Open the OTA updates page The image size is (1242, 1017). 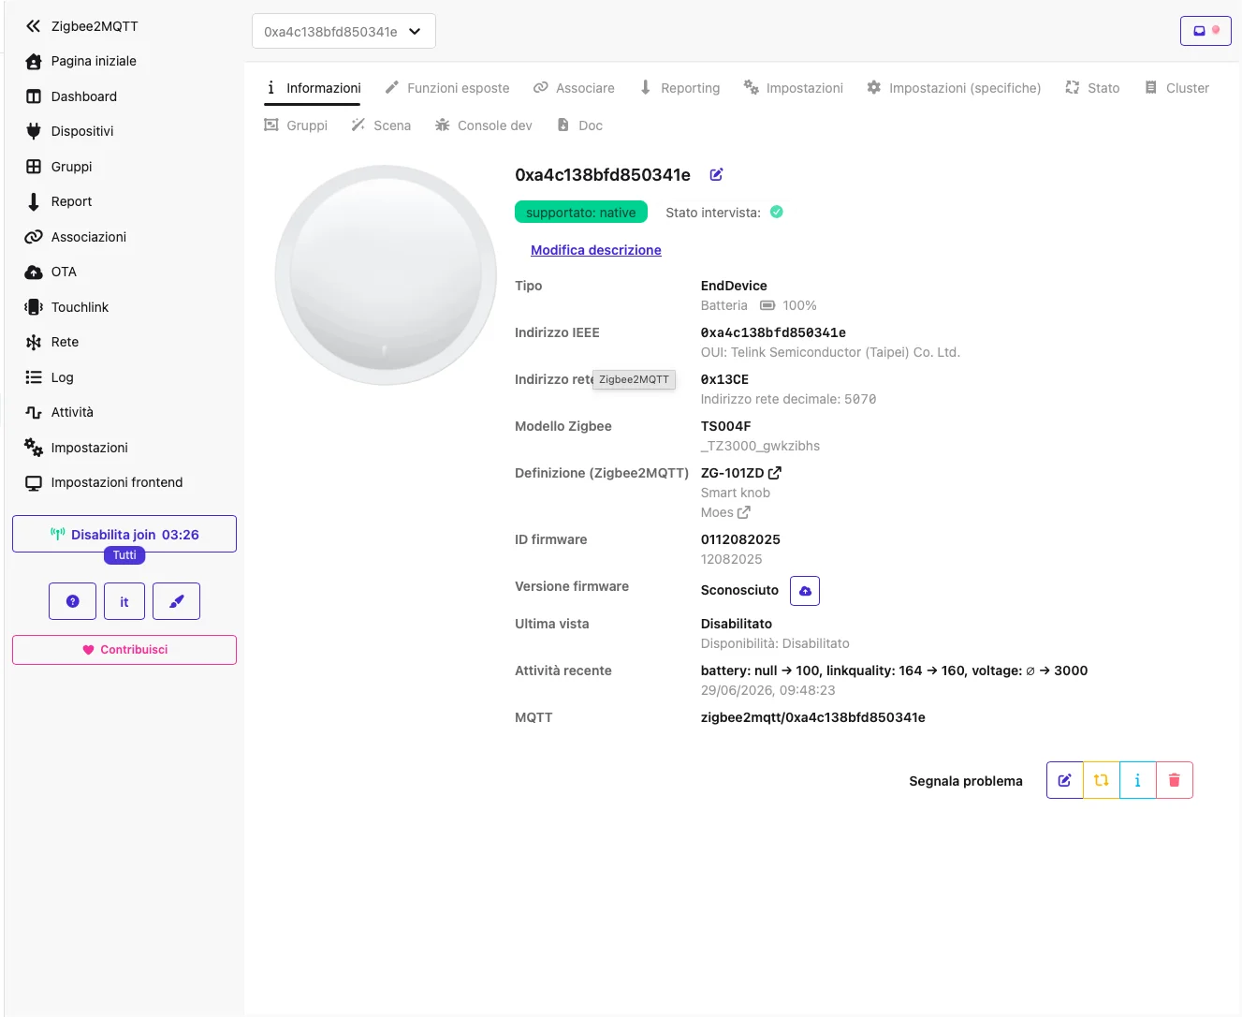point(51,272)
